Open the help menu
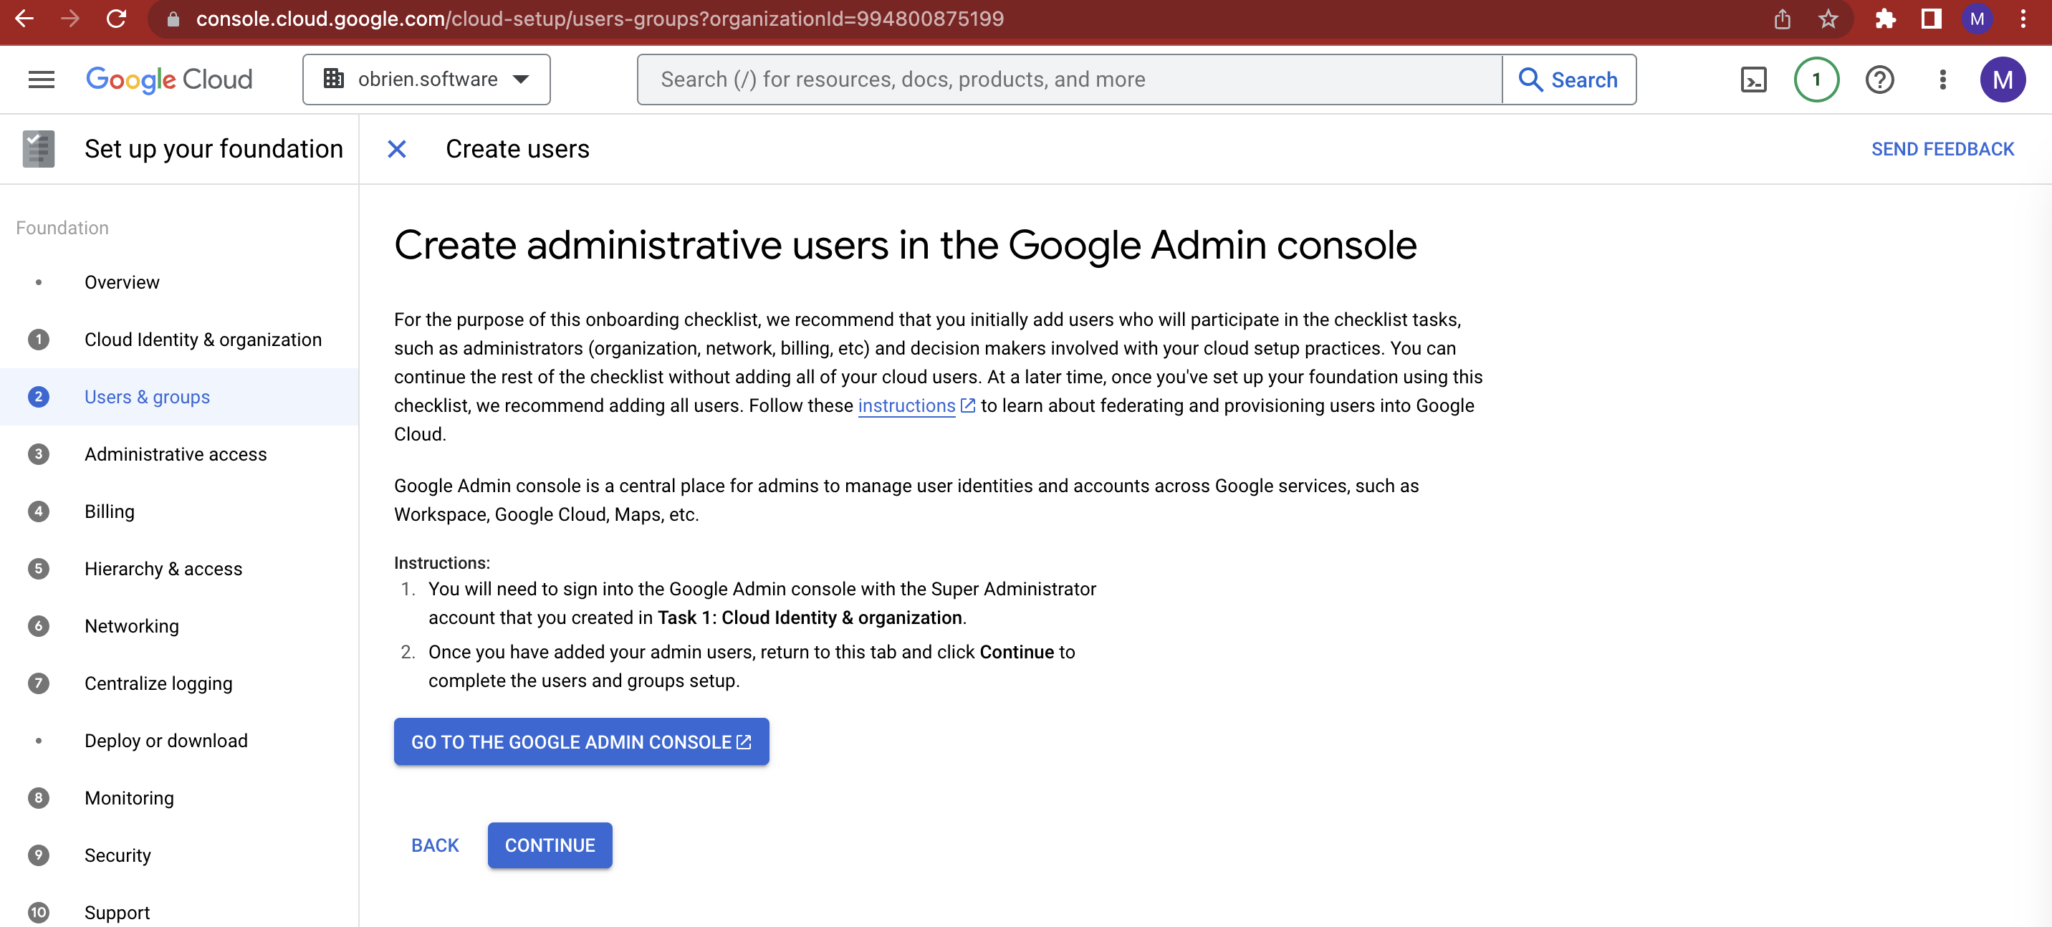 click(x=1879, y=79)
